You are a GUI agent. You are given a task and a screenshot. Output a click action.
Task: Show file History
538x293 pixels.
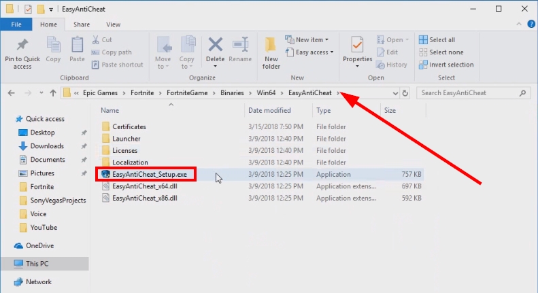[392, 65]
